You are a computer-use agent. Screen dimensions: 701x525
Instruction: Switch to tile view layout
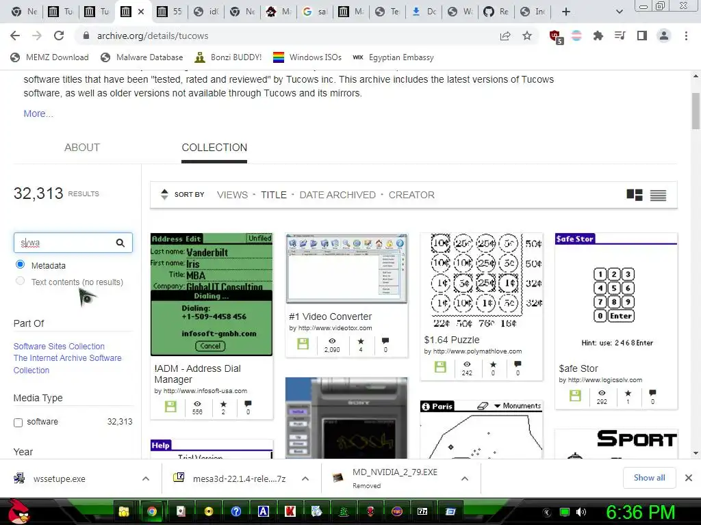(635, 195)
